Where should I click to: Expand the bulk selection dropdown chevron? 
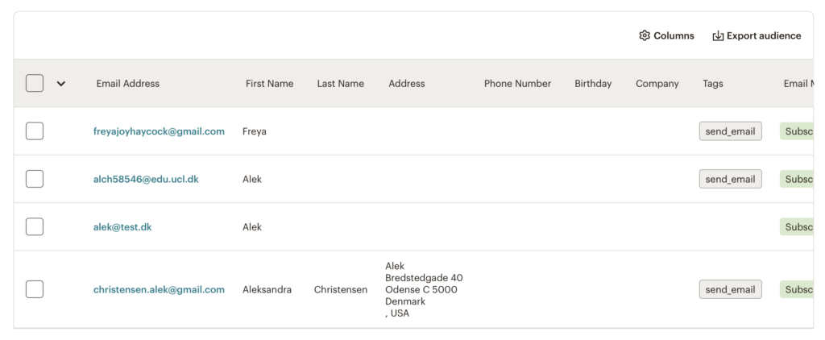(61, 83)
